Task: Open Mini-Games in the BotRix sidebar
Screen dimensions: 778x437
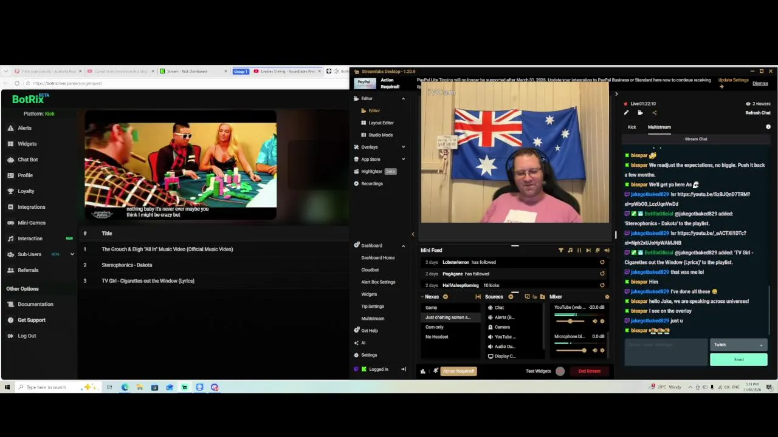Action: point(32,223)
